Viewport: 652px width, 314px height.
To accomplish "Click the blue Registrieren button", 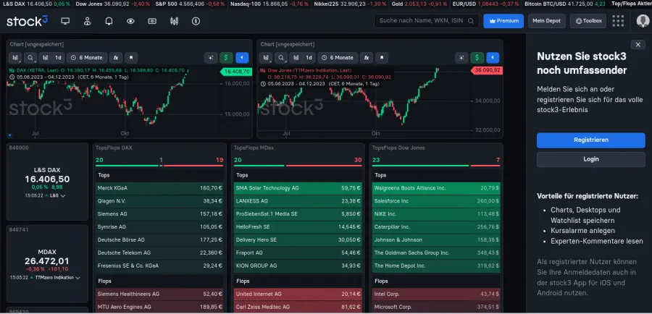I will 591,140.
